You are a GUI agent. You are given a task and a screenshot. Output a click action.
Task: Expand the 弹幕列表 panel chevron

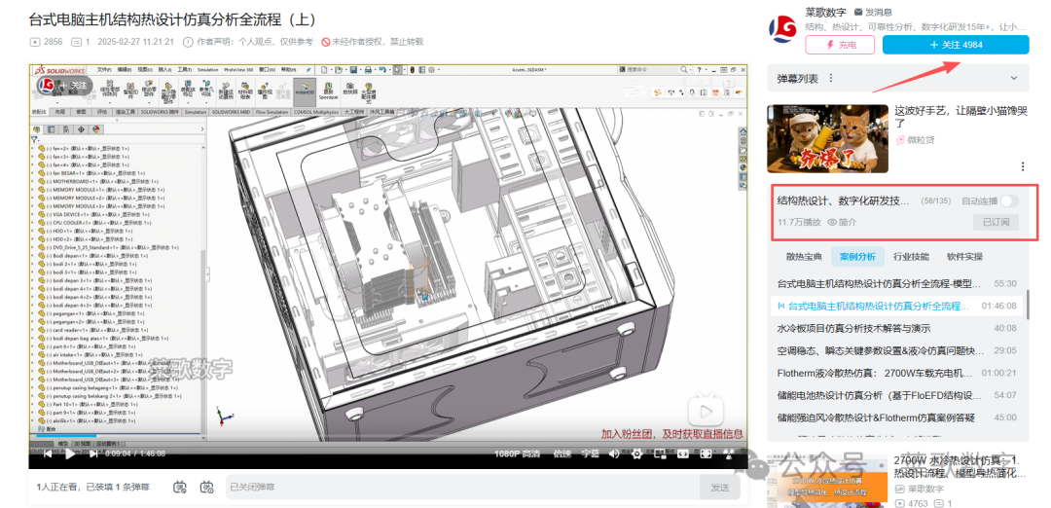click(1013, 79)
